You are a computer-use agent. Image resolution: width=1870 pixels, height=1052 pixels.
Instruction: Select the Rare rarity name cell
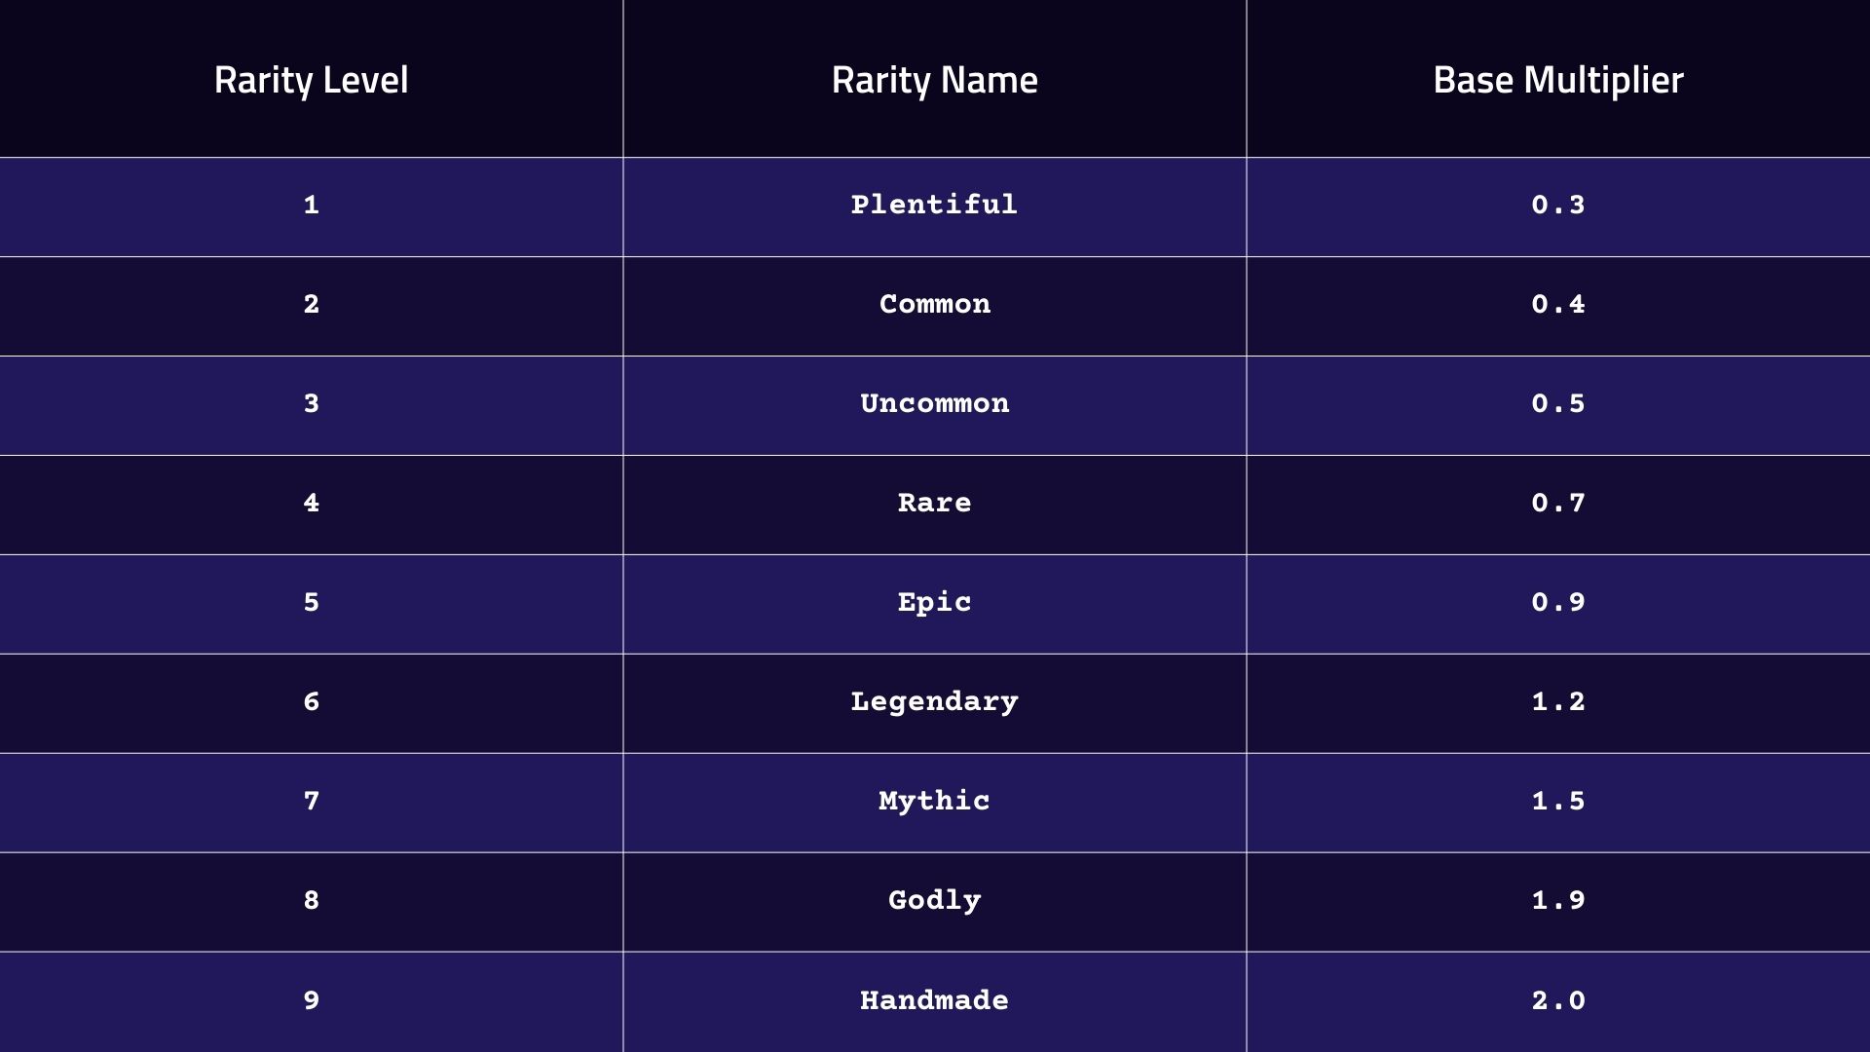tap(934, 504)
